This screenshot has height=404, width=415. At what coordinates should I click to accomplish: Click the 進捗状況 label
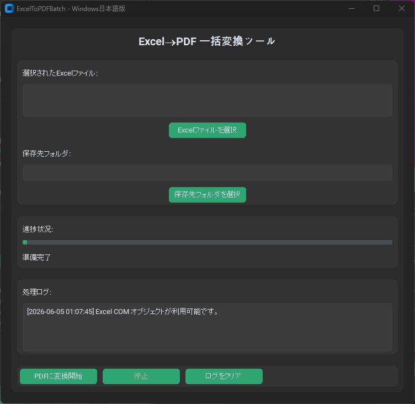(38, 229)
